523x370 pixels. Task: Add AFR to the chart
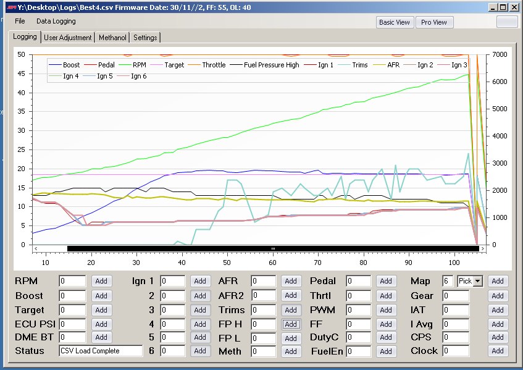291,281
